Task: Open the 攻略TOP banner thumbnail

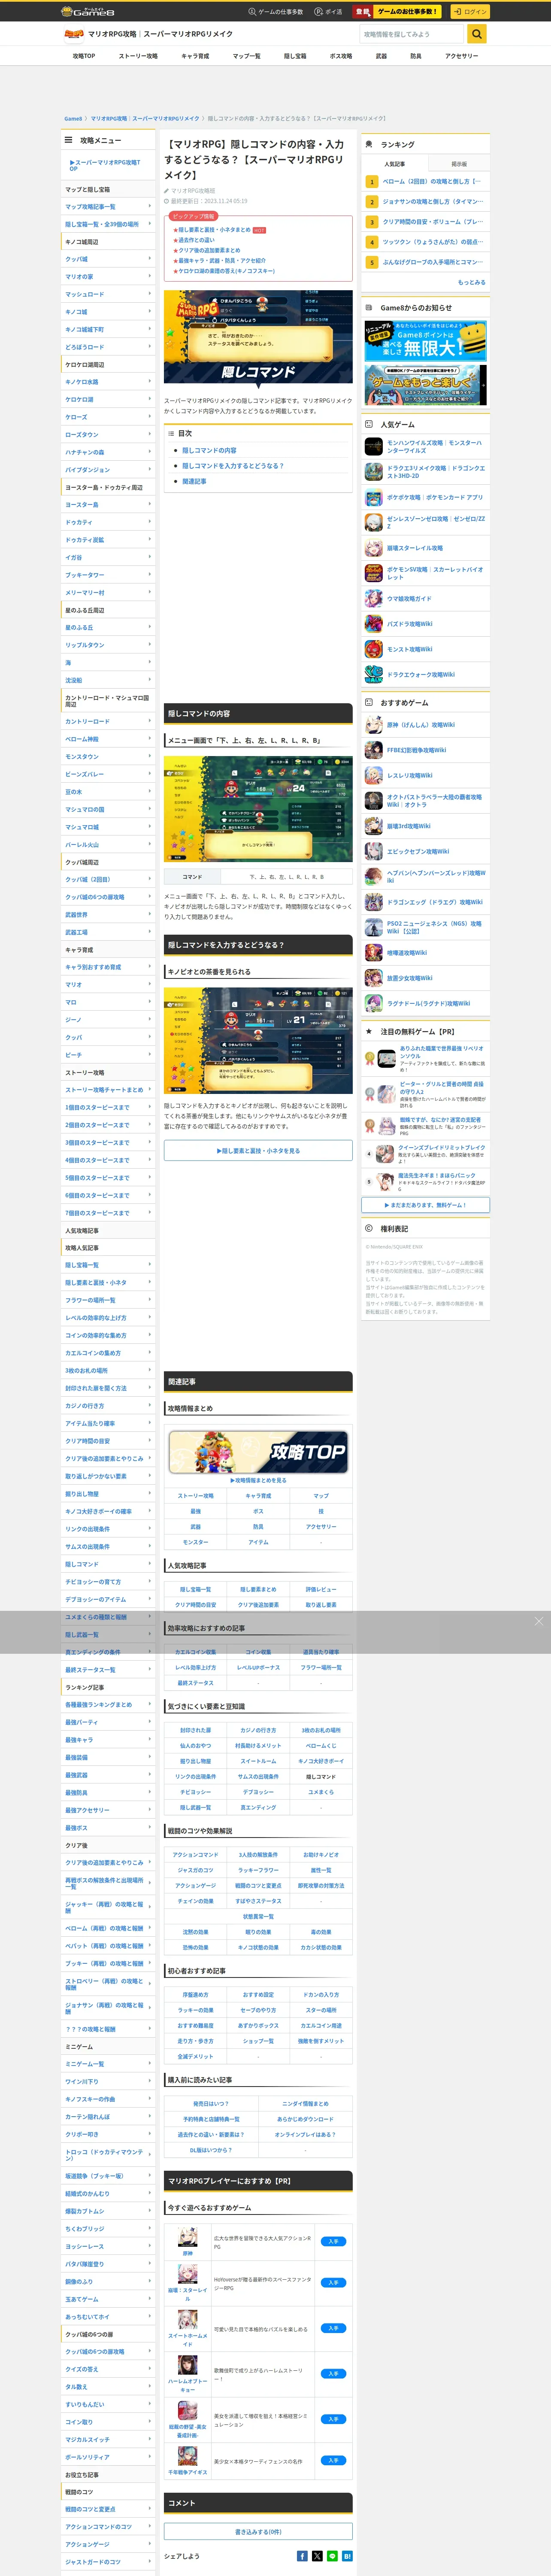Action: point(258,1452)
